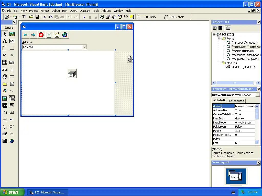The width and height of the screenshot is (262, 196).
Task: Show View Code in Project panel
Action: pos(215,28)
